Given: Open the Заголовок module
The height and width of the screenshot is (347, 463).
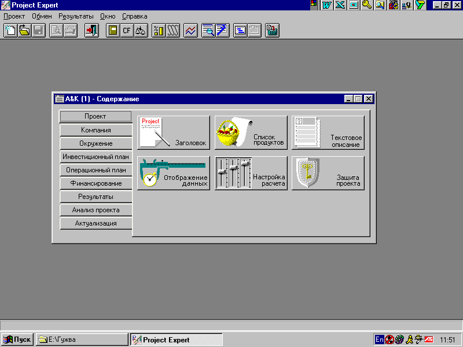Looking at the screenshot, I should (174, 132).
